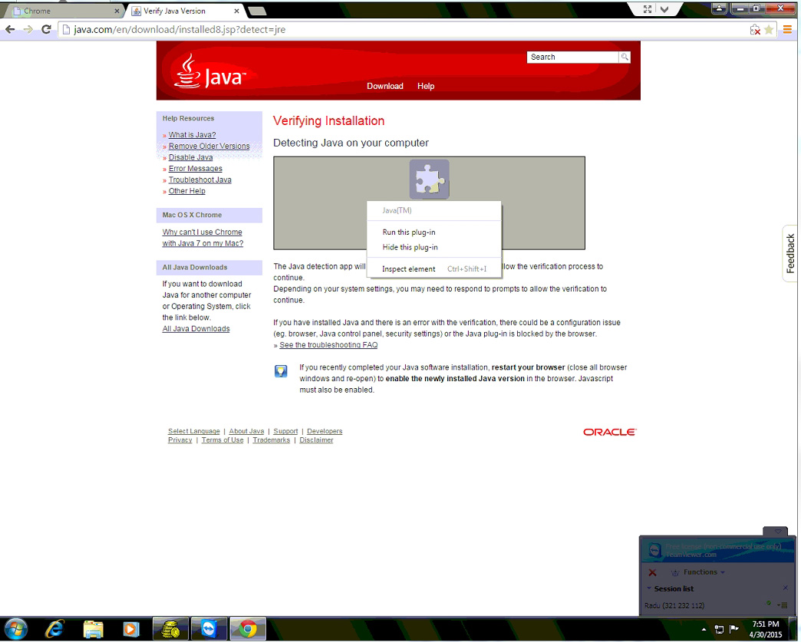Open See the troubleshooting FAQ link

(328, 345)
